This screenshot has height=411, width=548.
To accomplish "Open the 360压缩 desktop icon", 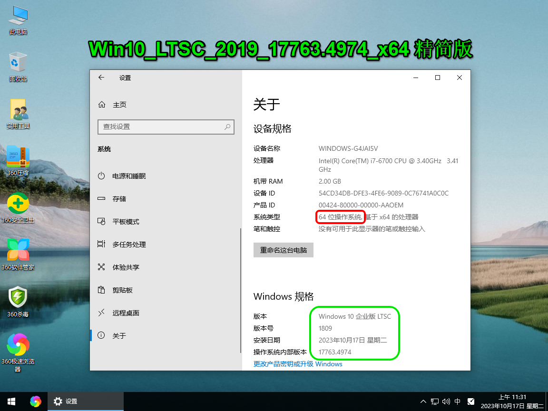I will coord(18,157).
